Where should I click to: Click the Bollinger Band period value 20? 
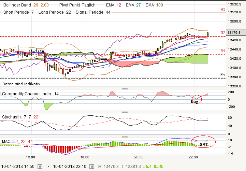click(x=36, y=5)
